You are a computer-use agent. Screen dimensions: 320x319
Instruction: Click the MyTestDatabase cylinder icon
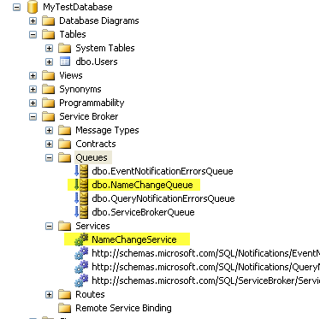tap(33, 7)
